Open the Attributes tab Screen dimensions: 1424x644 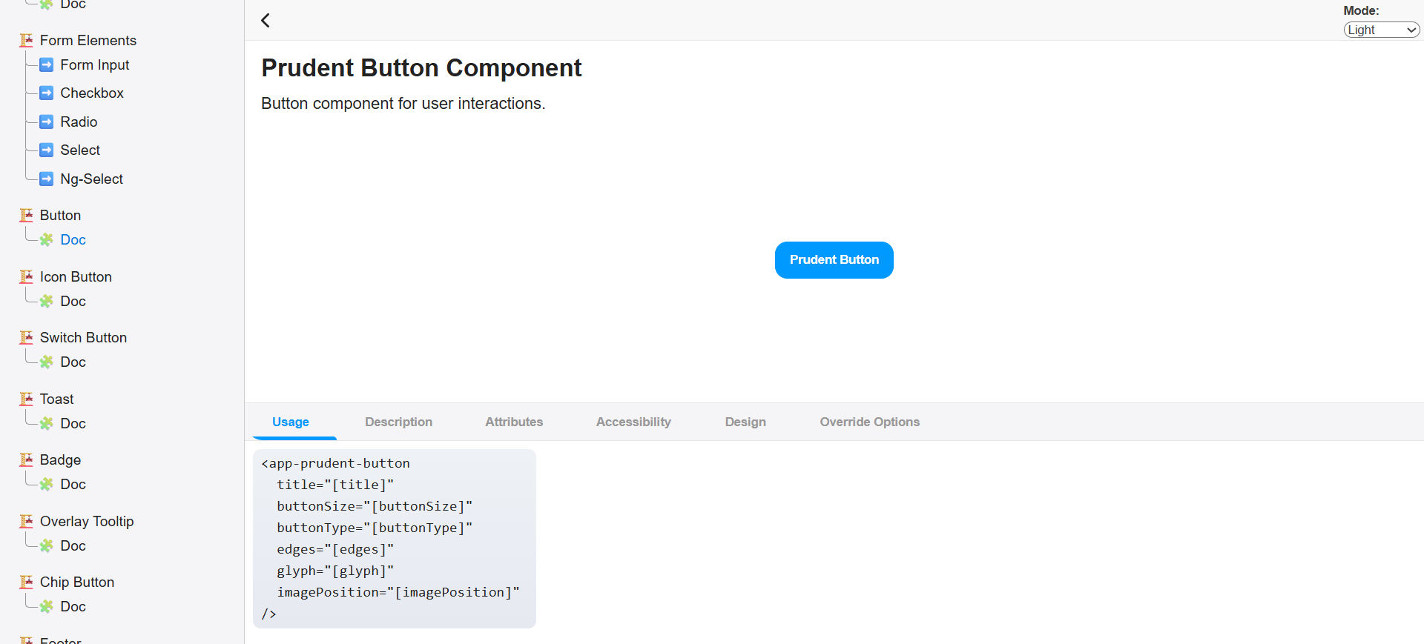[514, 422]
